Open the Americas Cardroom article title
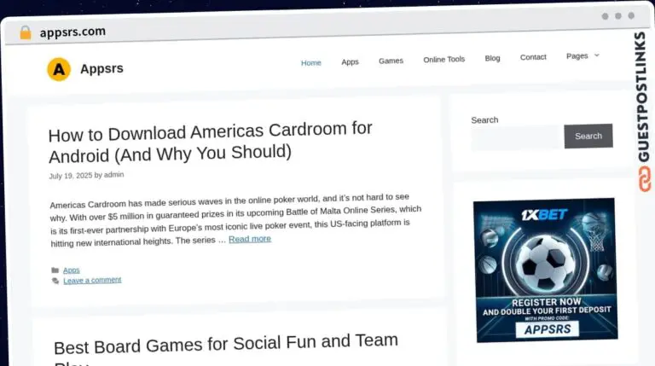 [210, 142]
